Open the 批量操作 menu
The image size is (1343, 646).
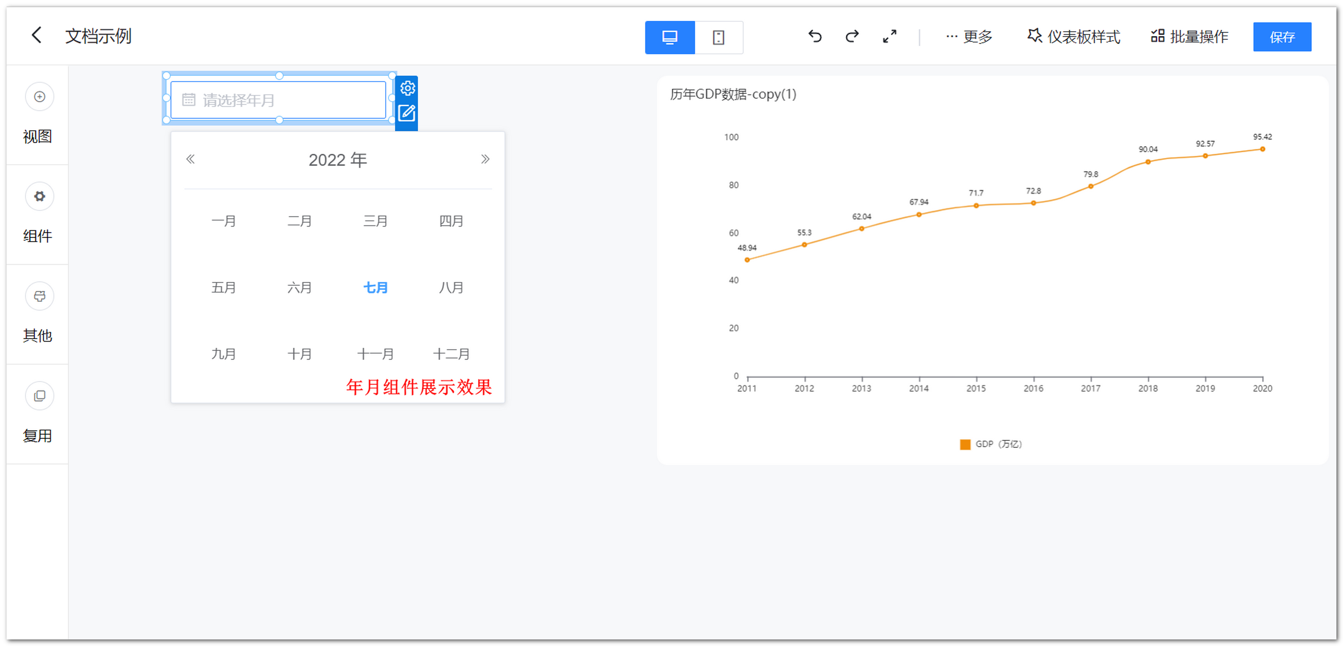pos(1189,36)
